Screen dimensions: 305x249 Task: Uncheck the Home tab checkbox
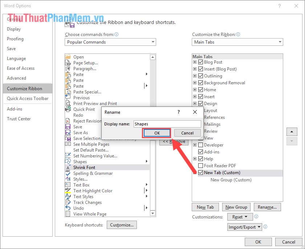pyautogui.click(x=200, y=90)
